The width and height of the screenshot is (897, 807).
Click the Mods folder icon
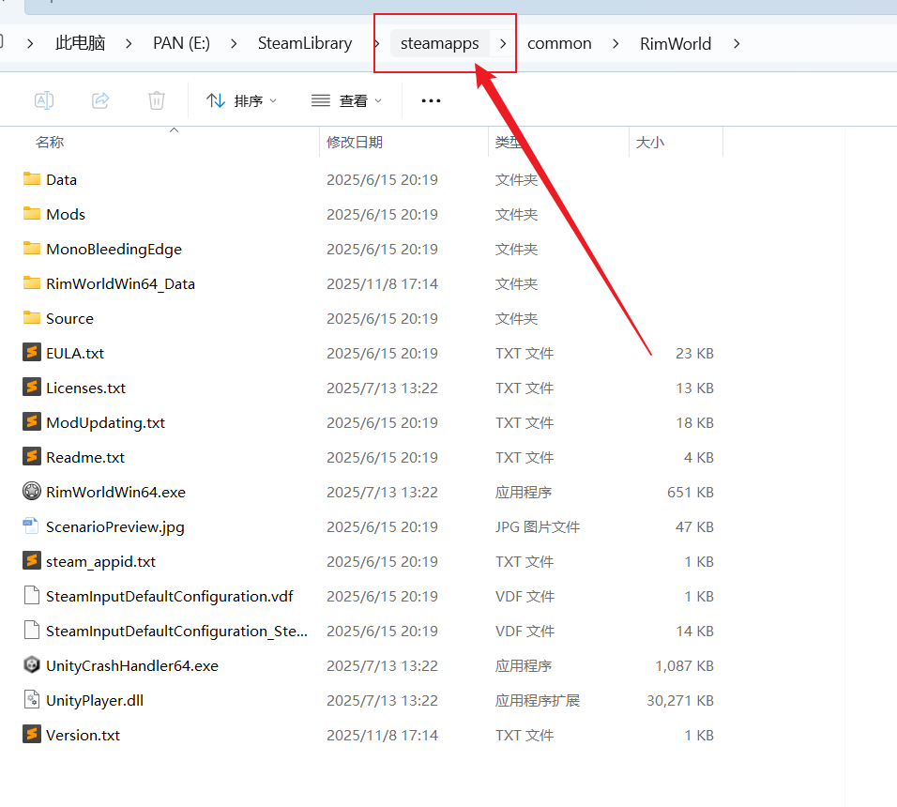pyautogui.click(x=32, y=214)
